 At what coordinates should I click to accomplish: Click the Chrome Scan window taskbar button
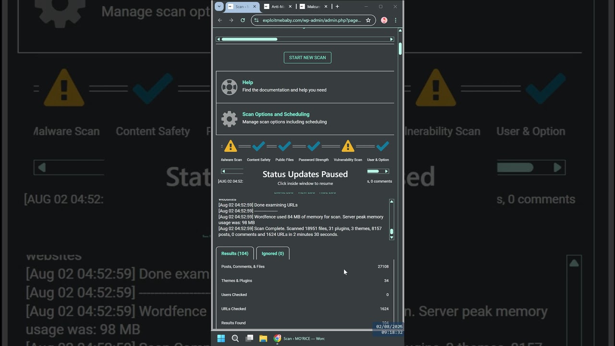click(299, 338)
